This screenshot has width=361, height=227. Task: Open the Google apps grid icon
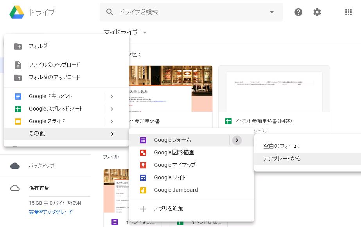pyautogui.click(x=348, y=12)
